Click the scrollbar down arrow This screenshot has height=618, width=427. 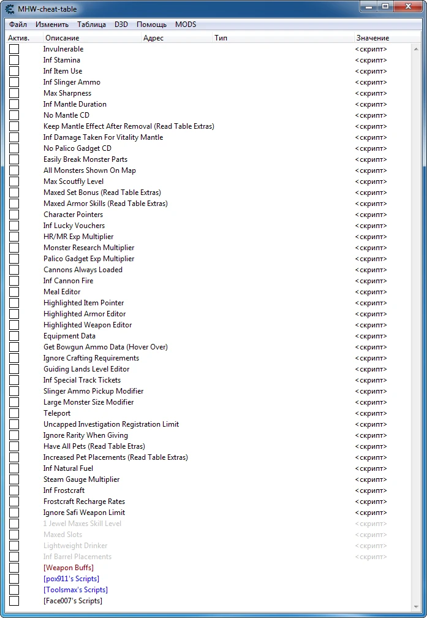point(415,606)
